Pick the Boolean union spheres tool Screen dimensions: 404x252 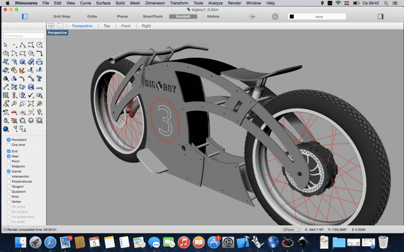pyautogui.click(x=31, y=62)
